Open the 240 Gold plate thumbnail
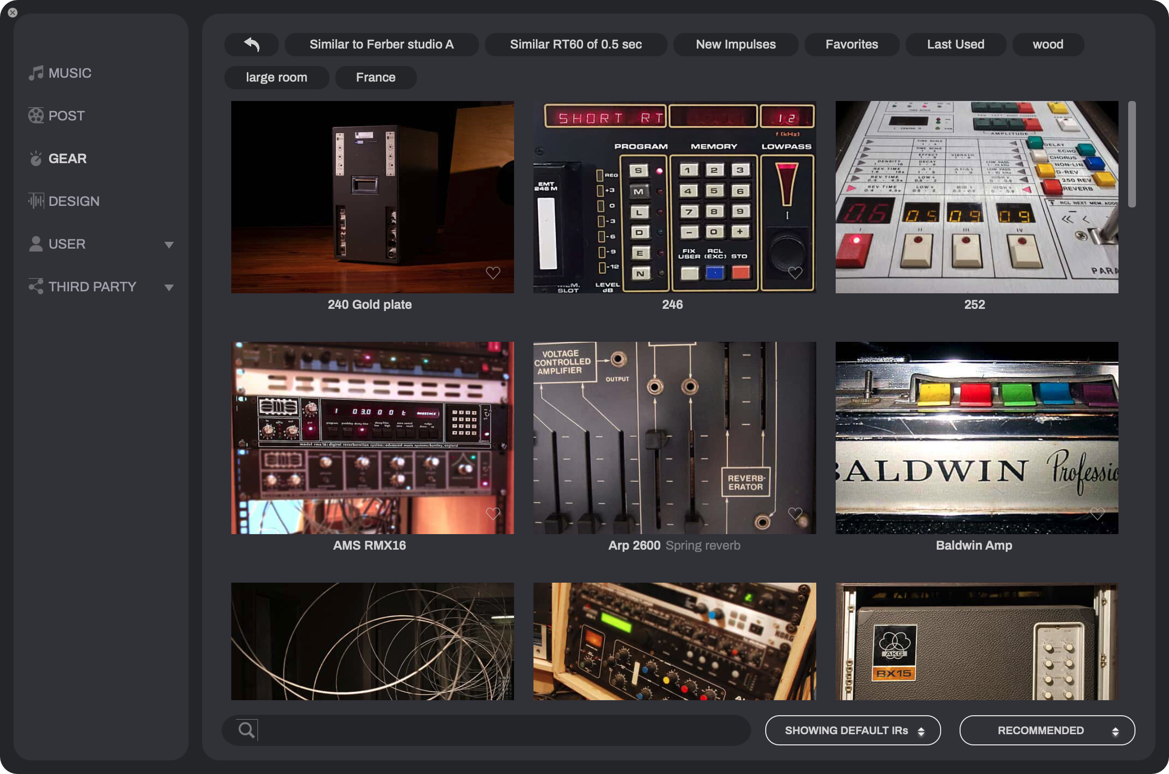Image resolution: width=1169 pixels, height=774 pixels. pos(372,197)
